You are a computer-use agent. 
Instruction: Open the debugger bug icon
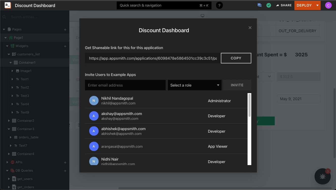[x=322, y=176]
